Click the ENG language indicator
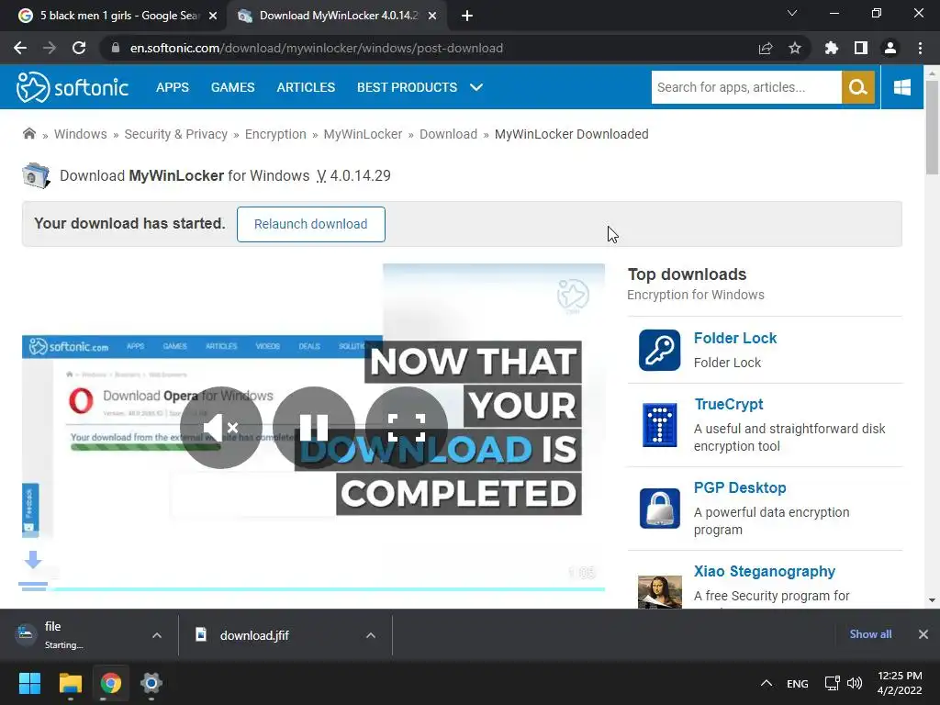 (798, 683)
